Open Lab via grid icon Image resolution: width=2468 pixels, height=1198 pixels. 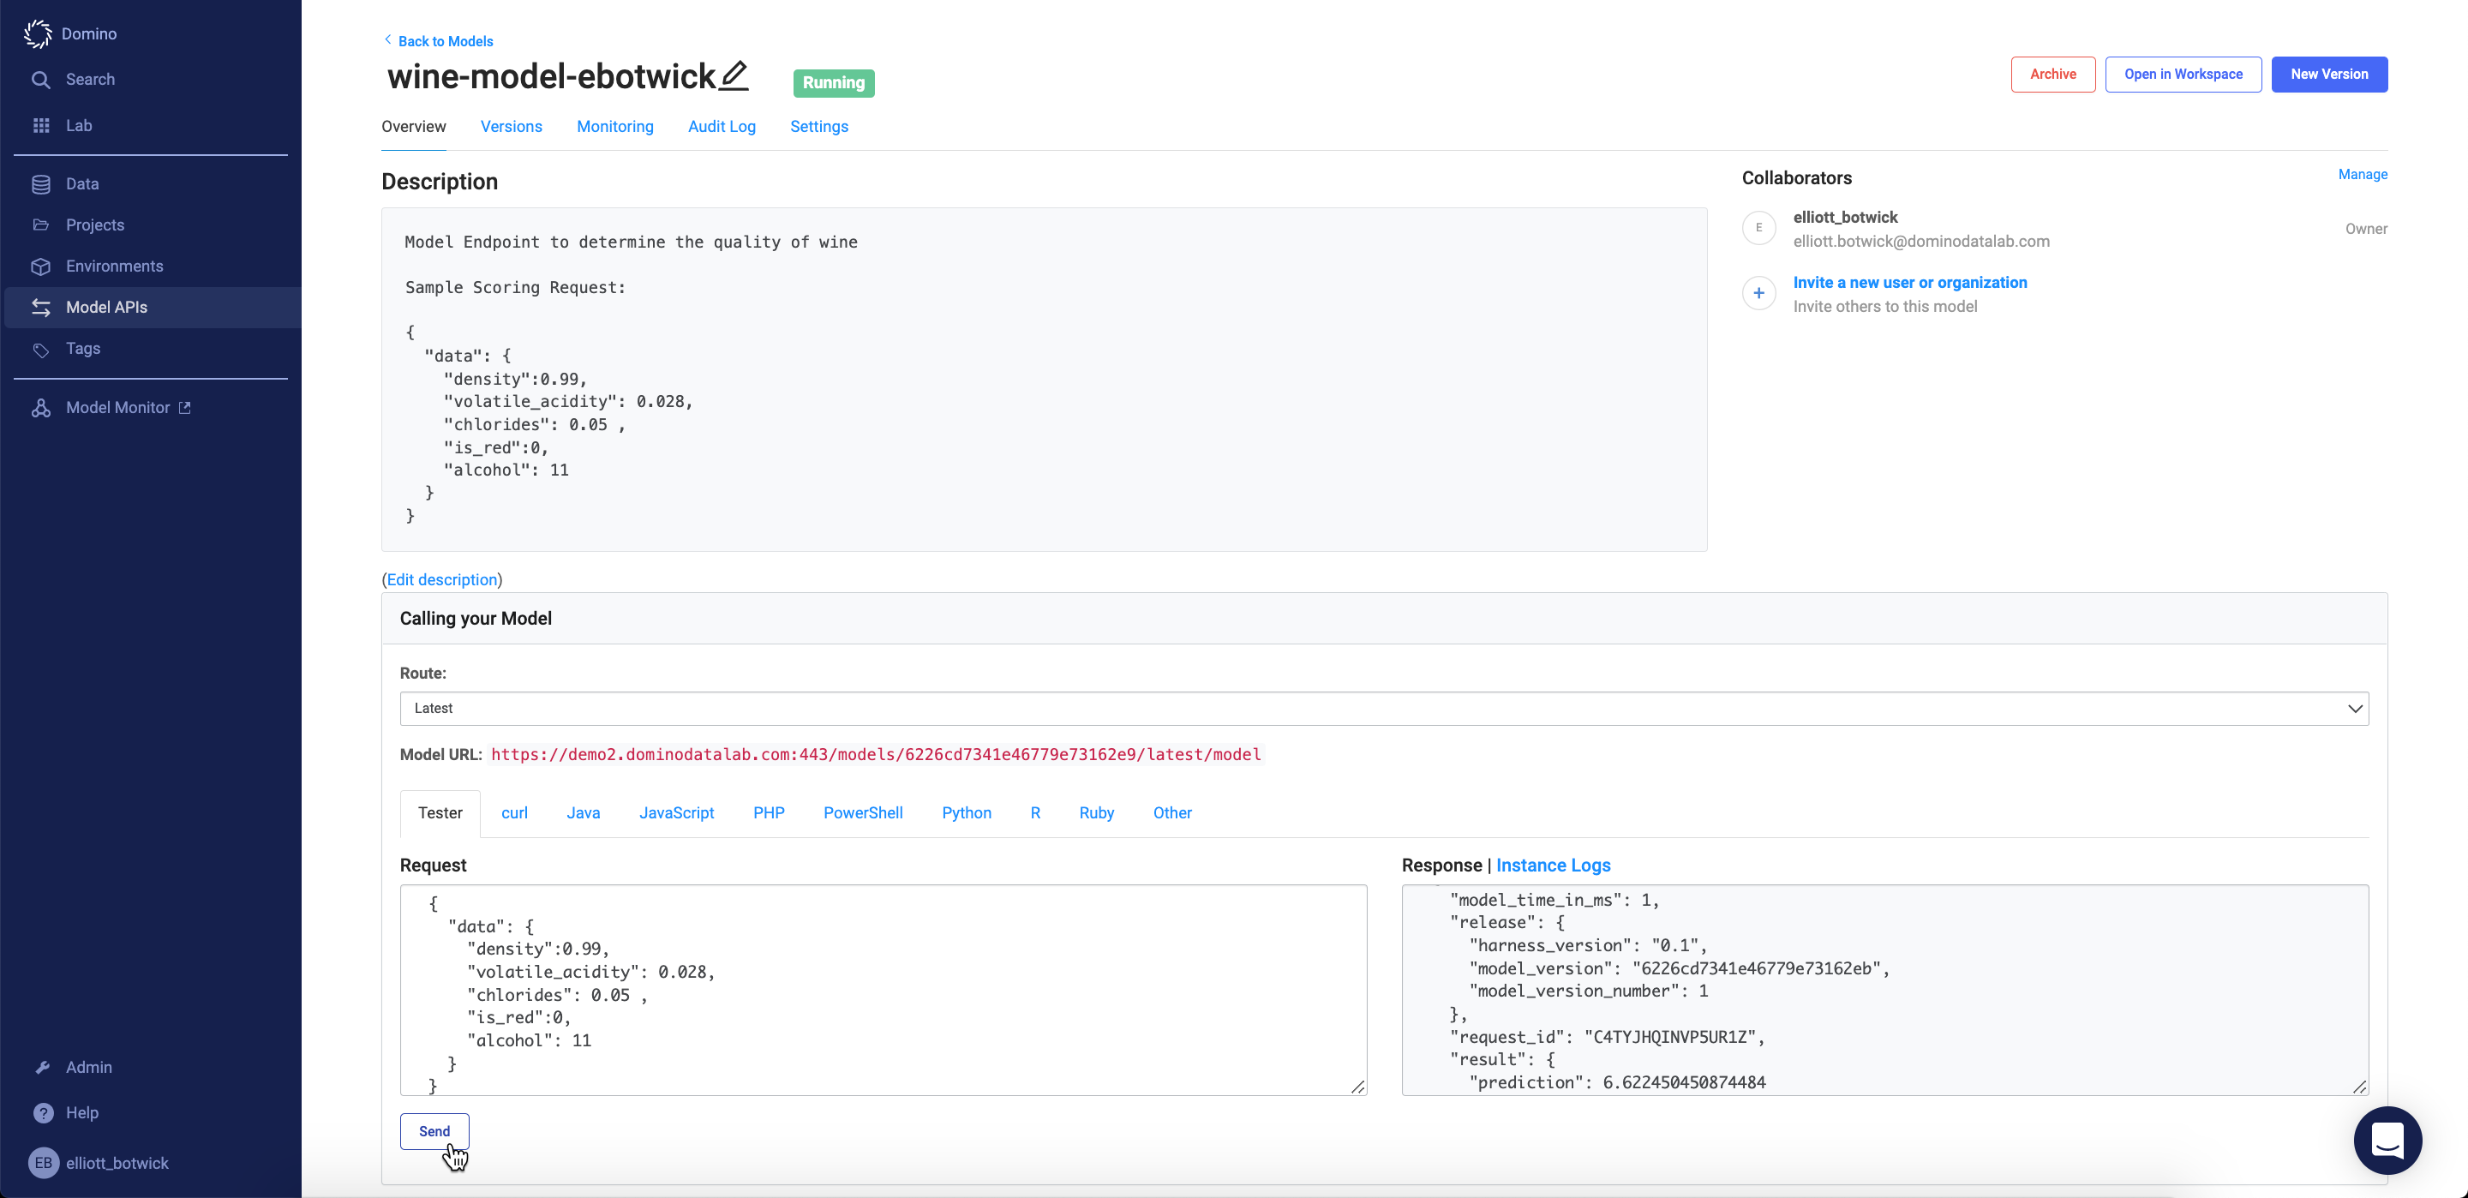click(x=40, y=126)
